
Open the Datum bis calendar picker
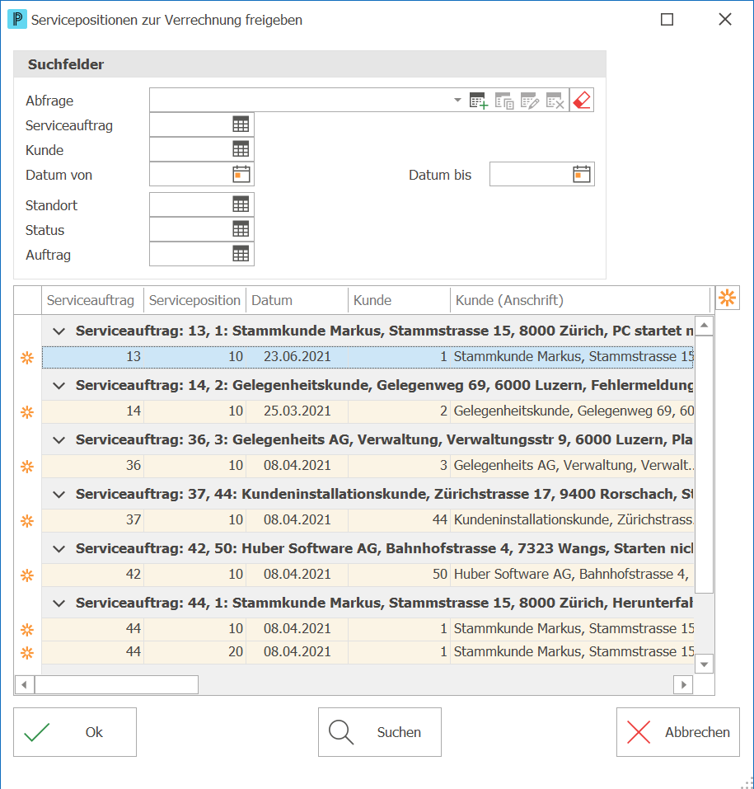click(582, 174)
